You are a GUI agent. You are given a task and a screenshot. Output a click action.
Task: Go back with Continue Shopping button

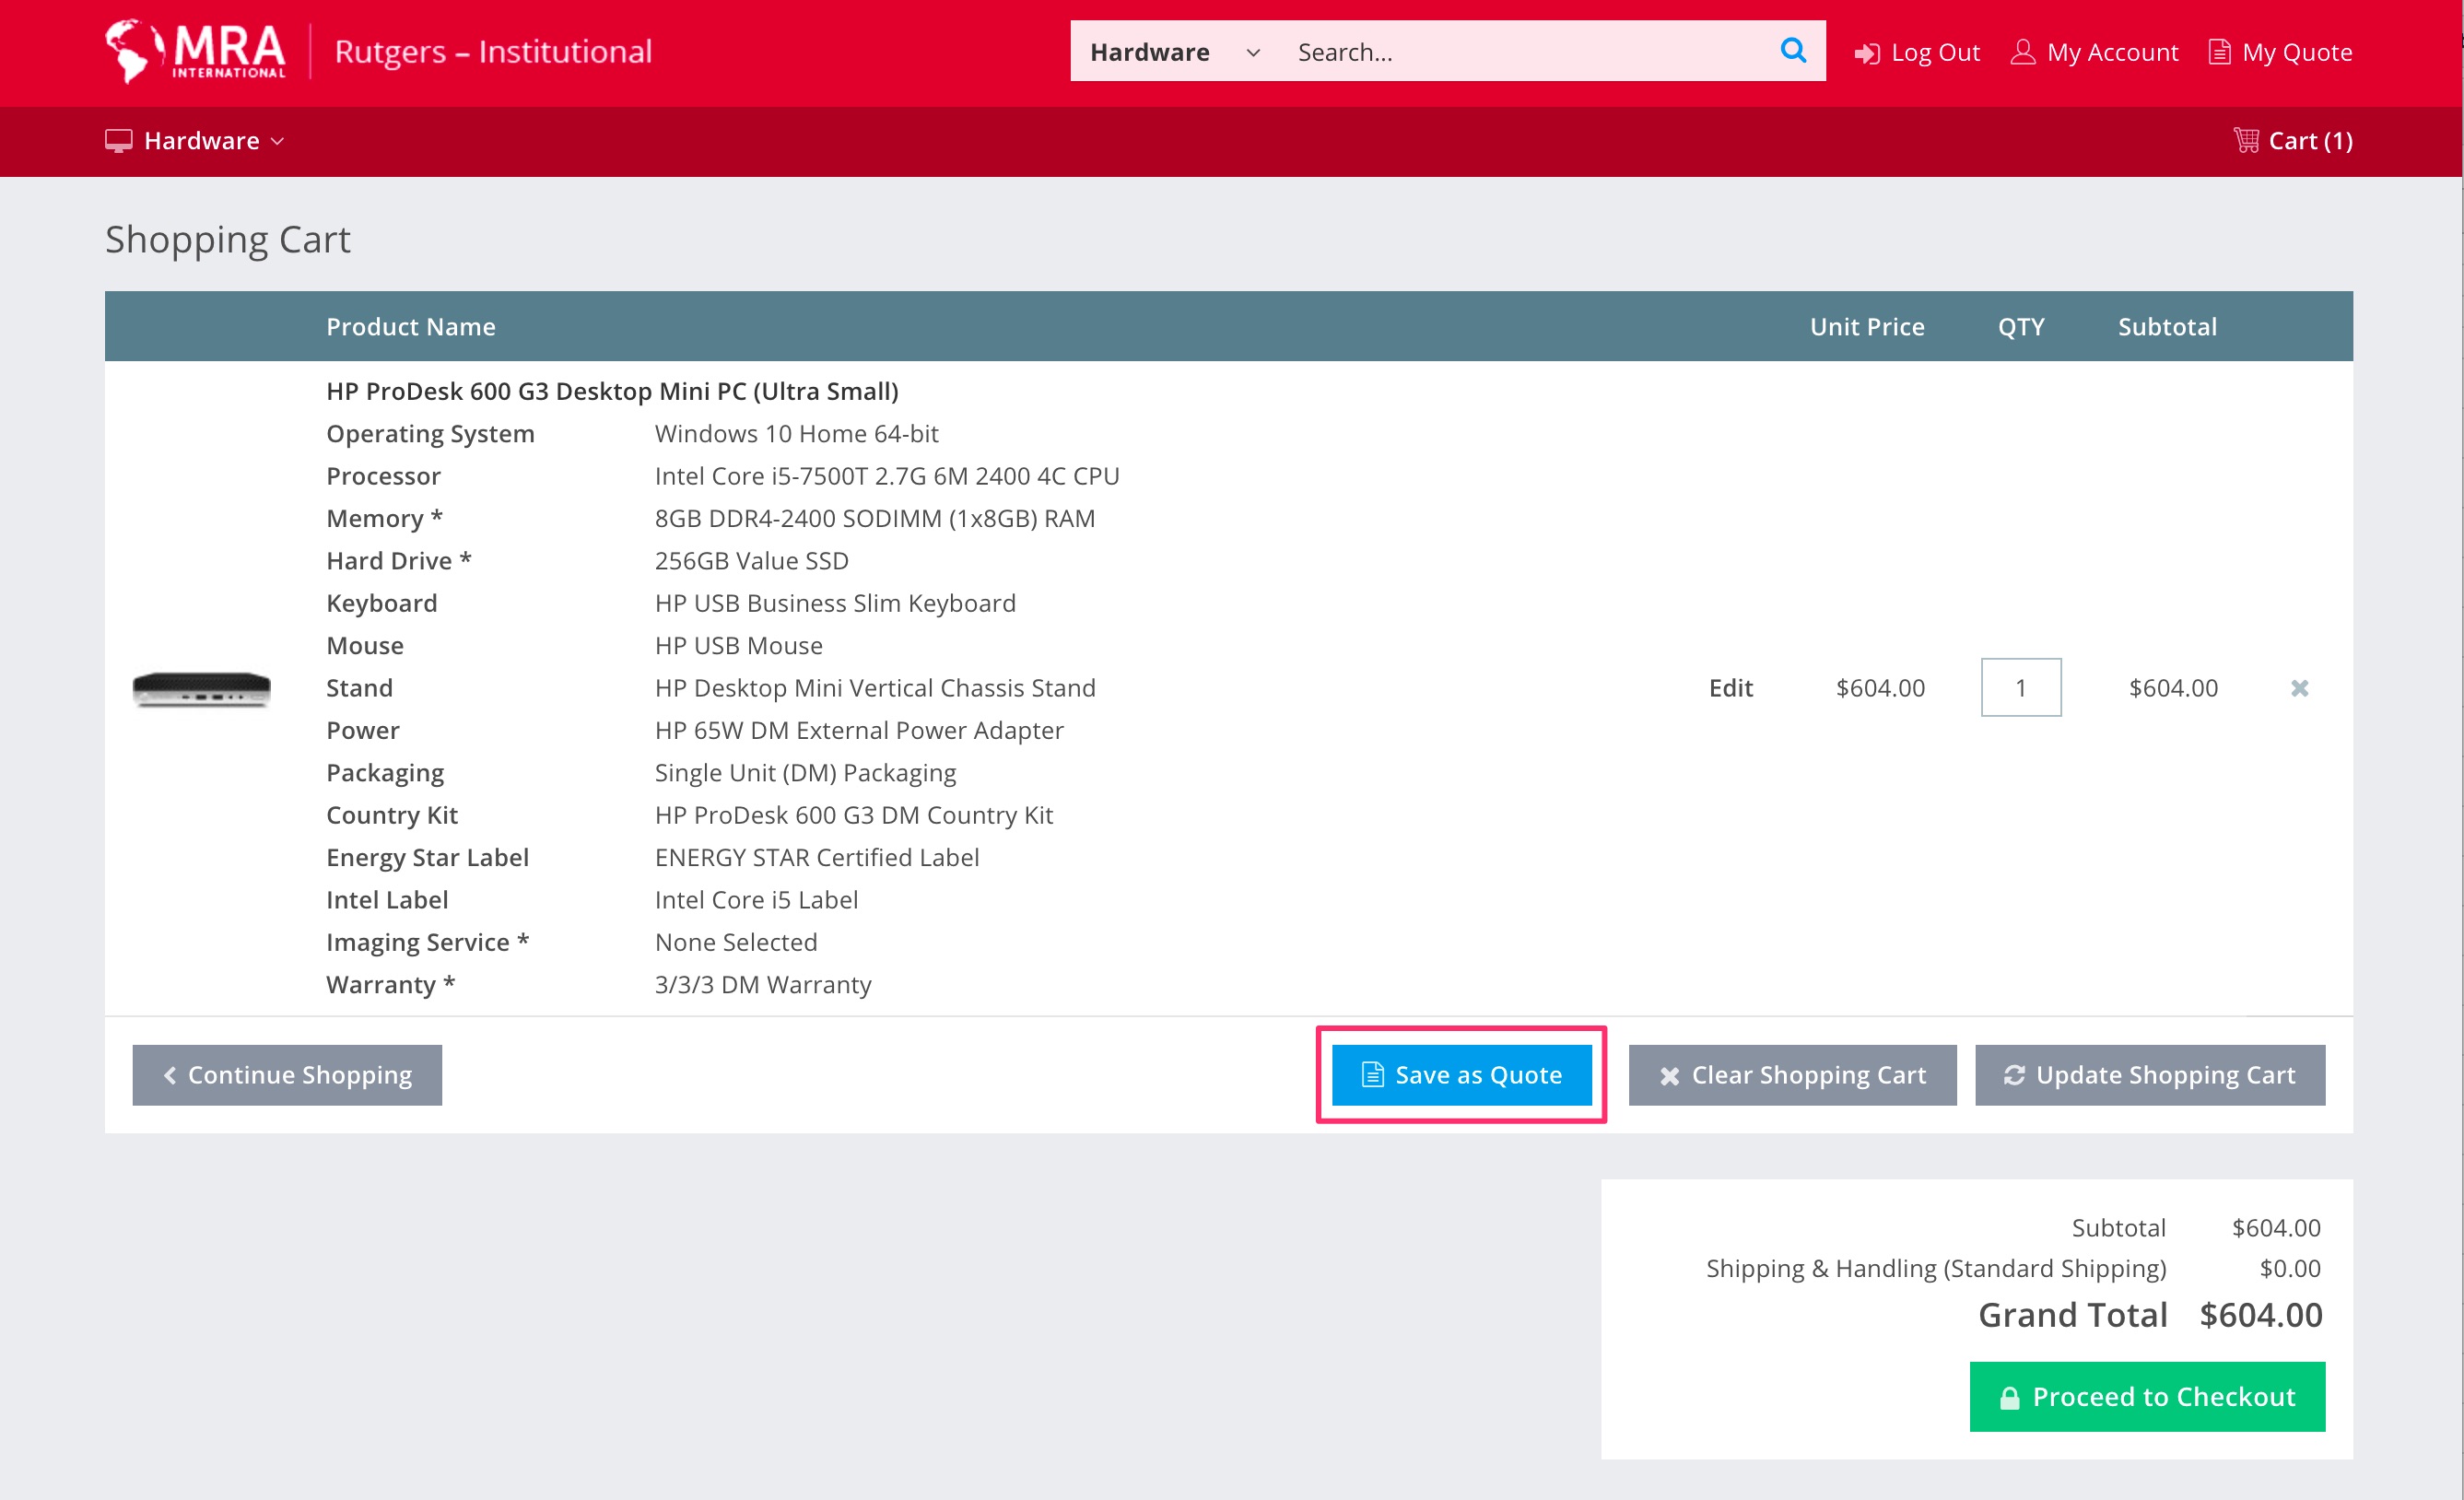[287, 1075]
